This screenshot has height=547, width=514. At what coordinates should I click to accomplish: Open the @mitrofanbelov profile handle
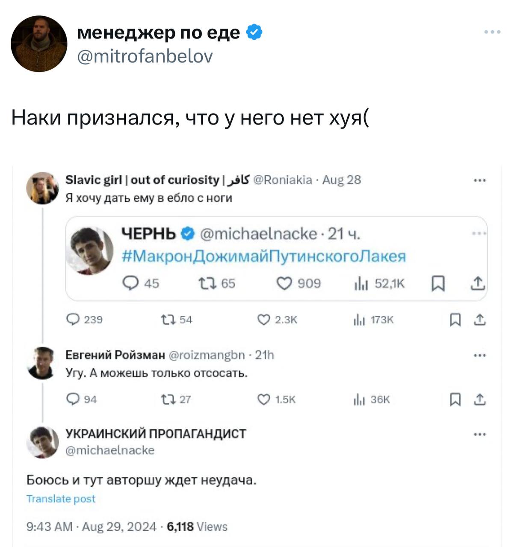pos(145,56)
